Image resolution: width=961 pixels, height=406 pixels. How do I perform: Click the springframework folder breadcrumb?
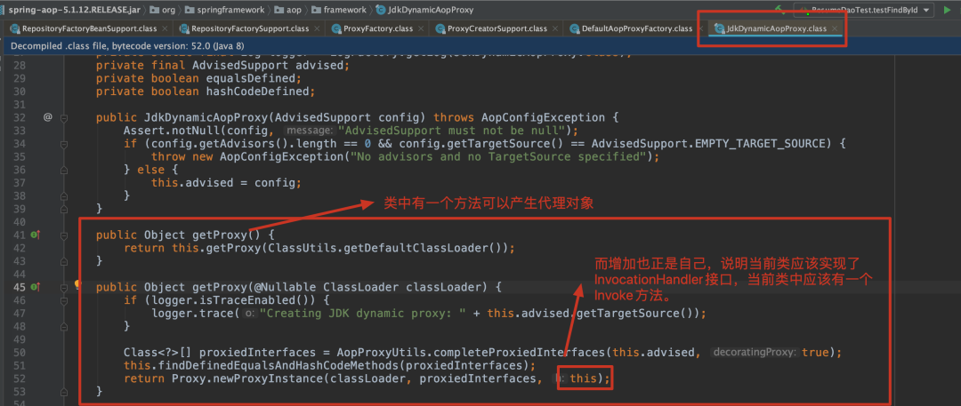(x=224, y=10)
